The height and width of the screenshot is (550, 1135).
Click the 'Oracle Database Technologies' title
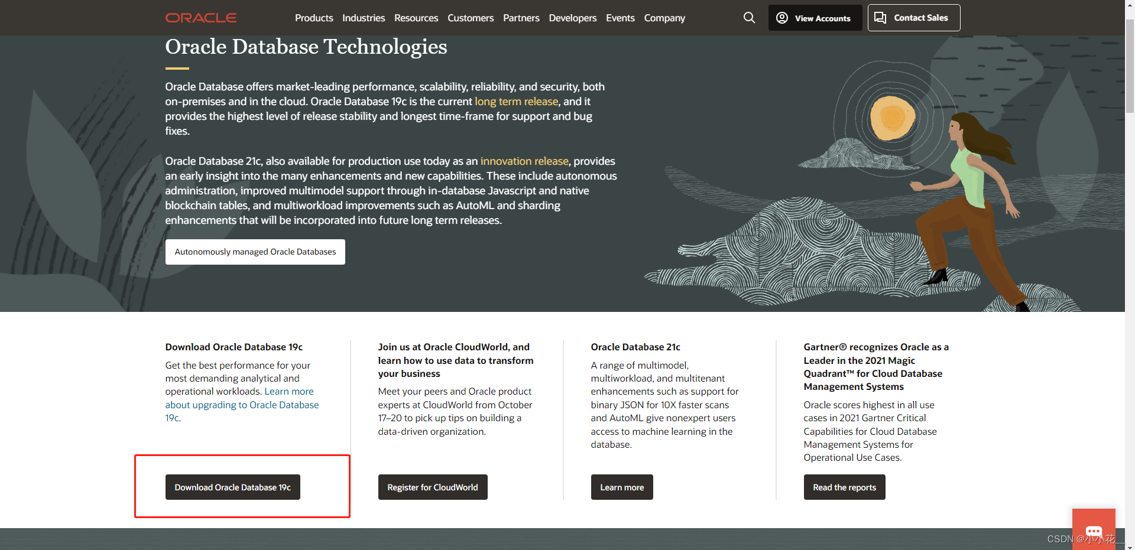[306, 47]
